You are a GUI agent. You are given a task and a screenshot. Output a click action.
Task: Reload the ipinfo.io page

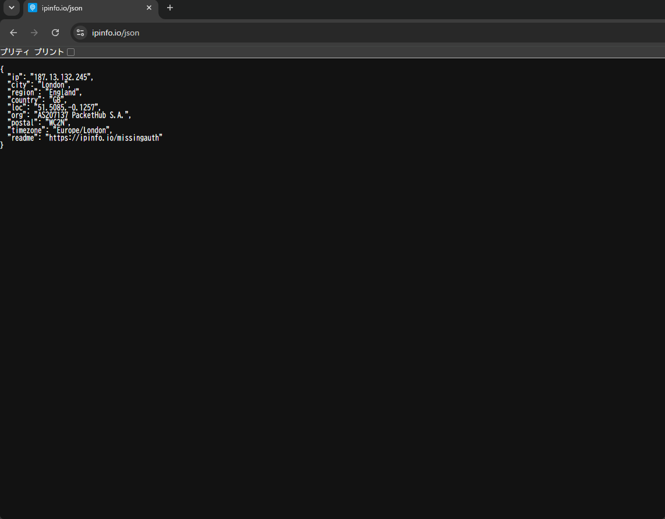coord(55,33)
